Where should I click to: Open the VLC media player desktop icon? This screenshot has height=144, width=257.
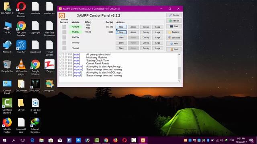coord(21,67)
